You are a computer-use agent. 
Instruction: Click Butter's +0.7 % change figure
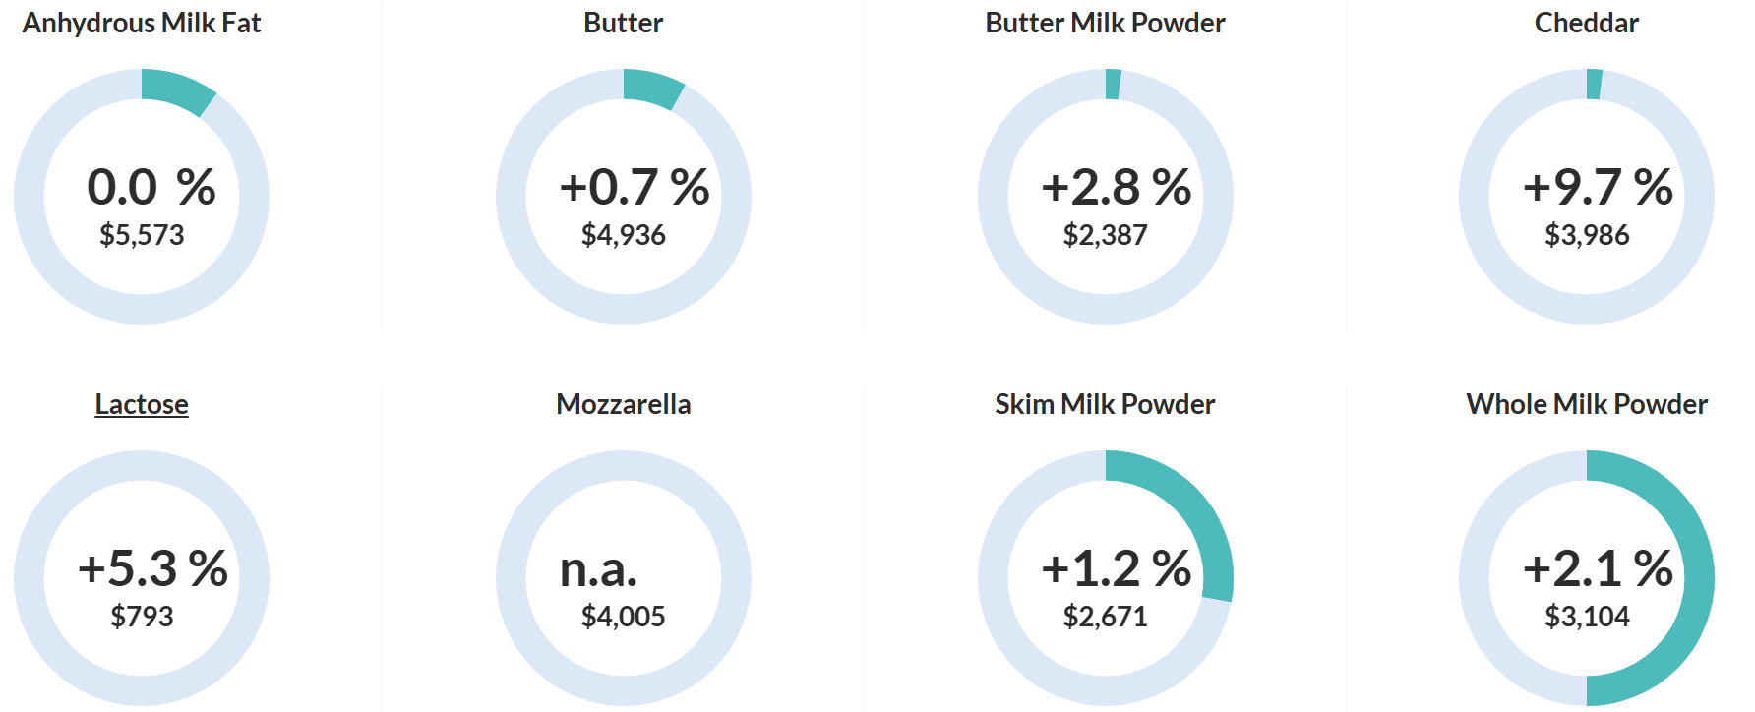point(634,187)
